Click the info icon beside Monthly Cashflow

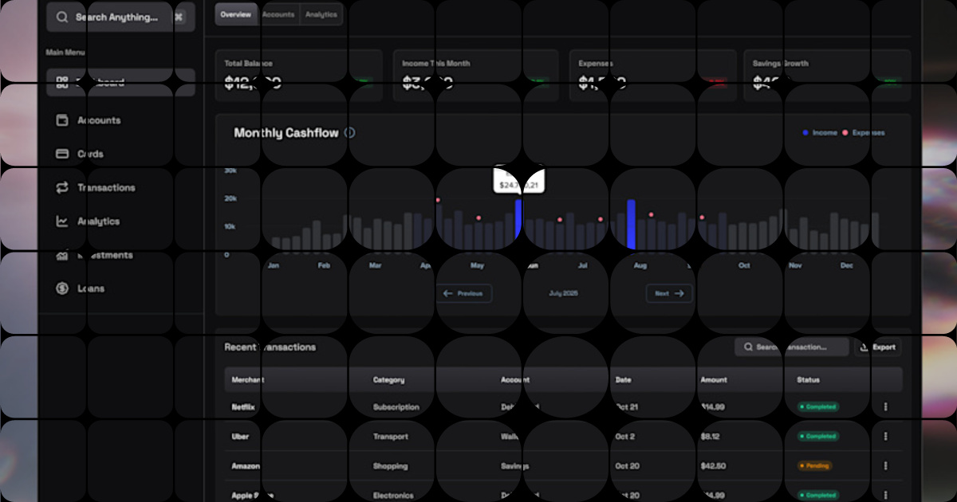tap(349, 133)
